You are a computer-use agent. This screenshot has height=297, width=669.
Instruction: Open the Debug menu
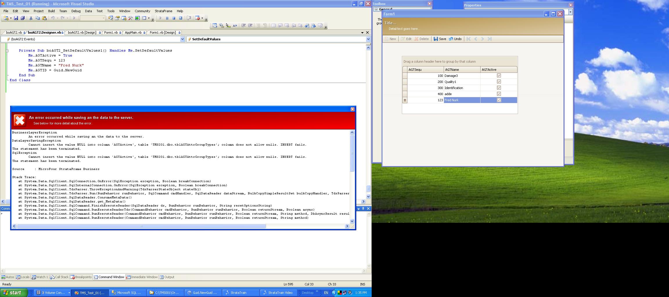tap(76, 11)
